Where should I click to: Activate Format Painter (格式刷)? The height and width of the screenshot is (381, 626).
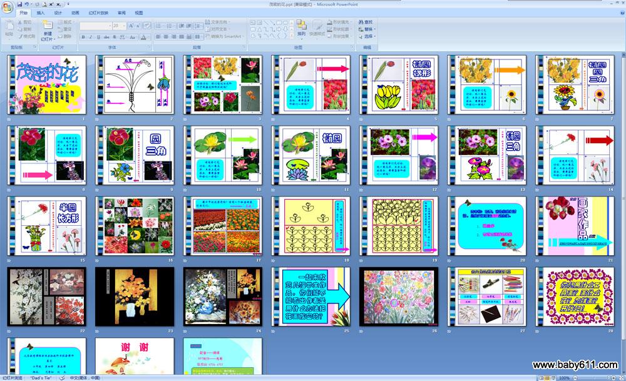pos(27,36)
